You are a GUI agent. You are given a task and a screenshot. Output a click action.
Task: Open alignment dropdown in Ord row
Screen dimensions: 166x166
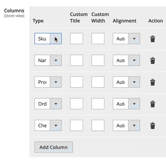click(126, 104)
